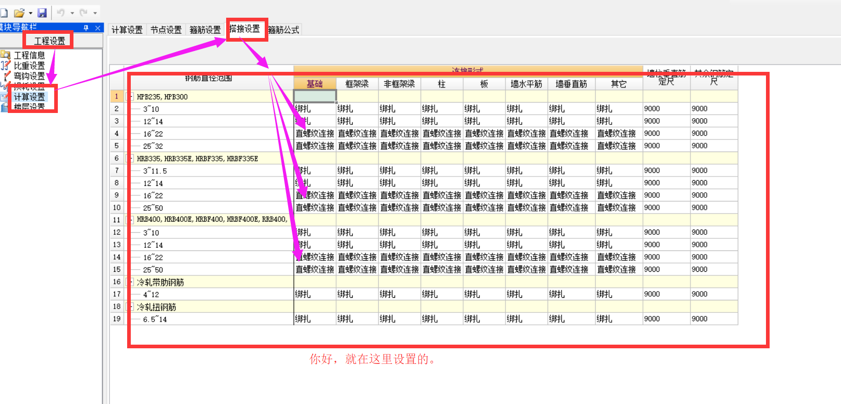841x404 pixels.
Task: Select 楼层设置 in navigation tree
Action: coord(29,107)
